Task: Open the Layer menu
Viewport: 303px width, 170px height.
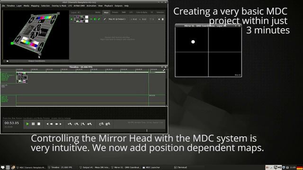Action: pyautogui.click(x=19, y=6)
